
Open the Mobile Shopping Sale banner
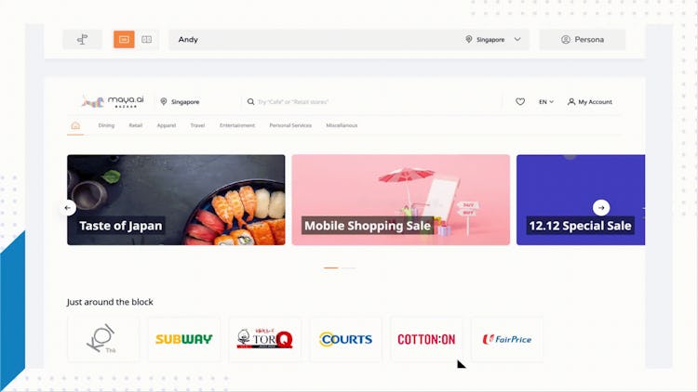pos(400,200)
